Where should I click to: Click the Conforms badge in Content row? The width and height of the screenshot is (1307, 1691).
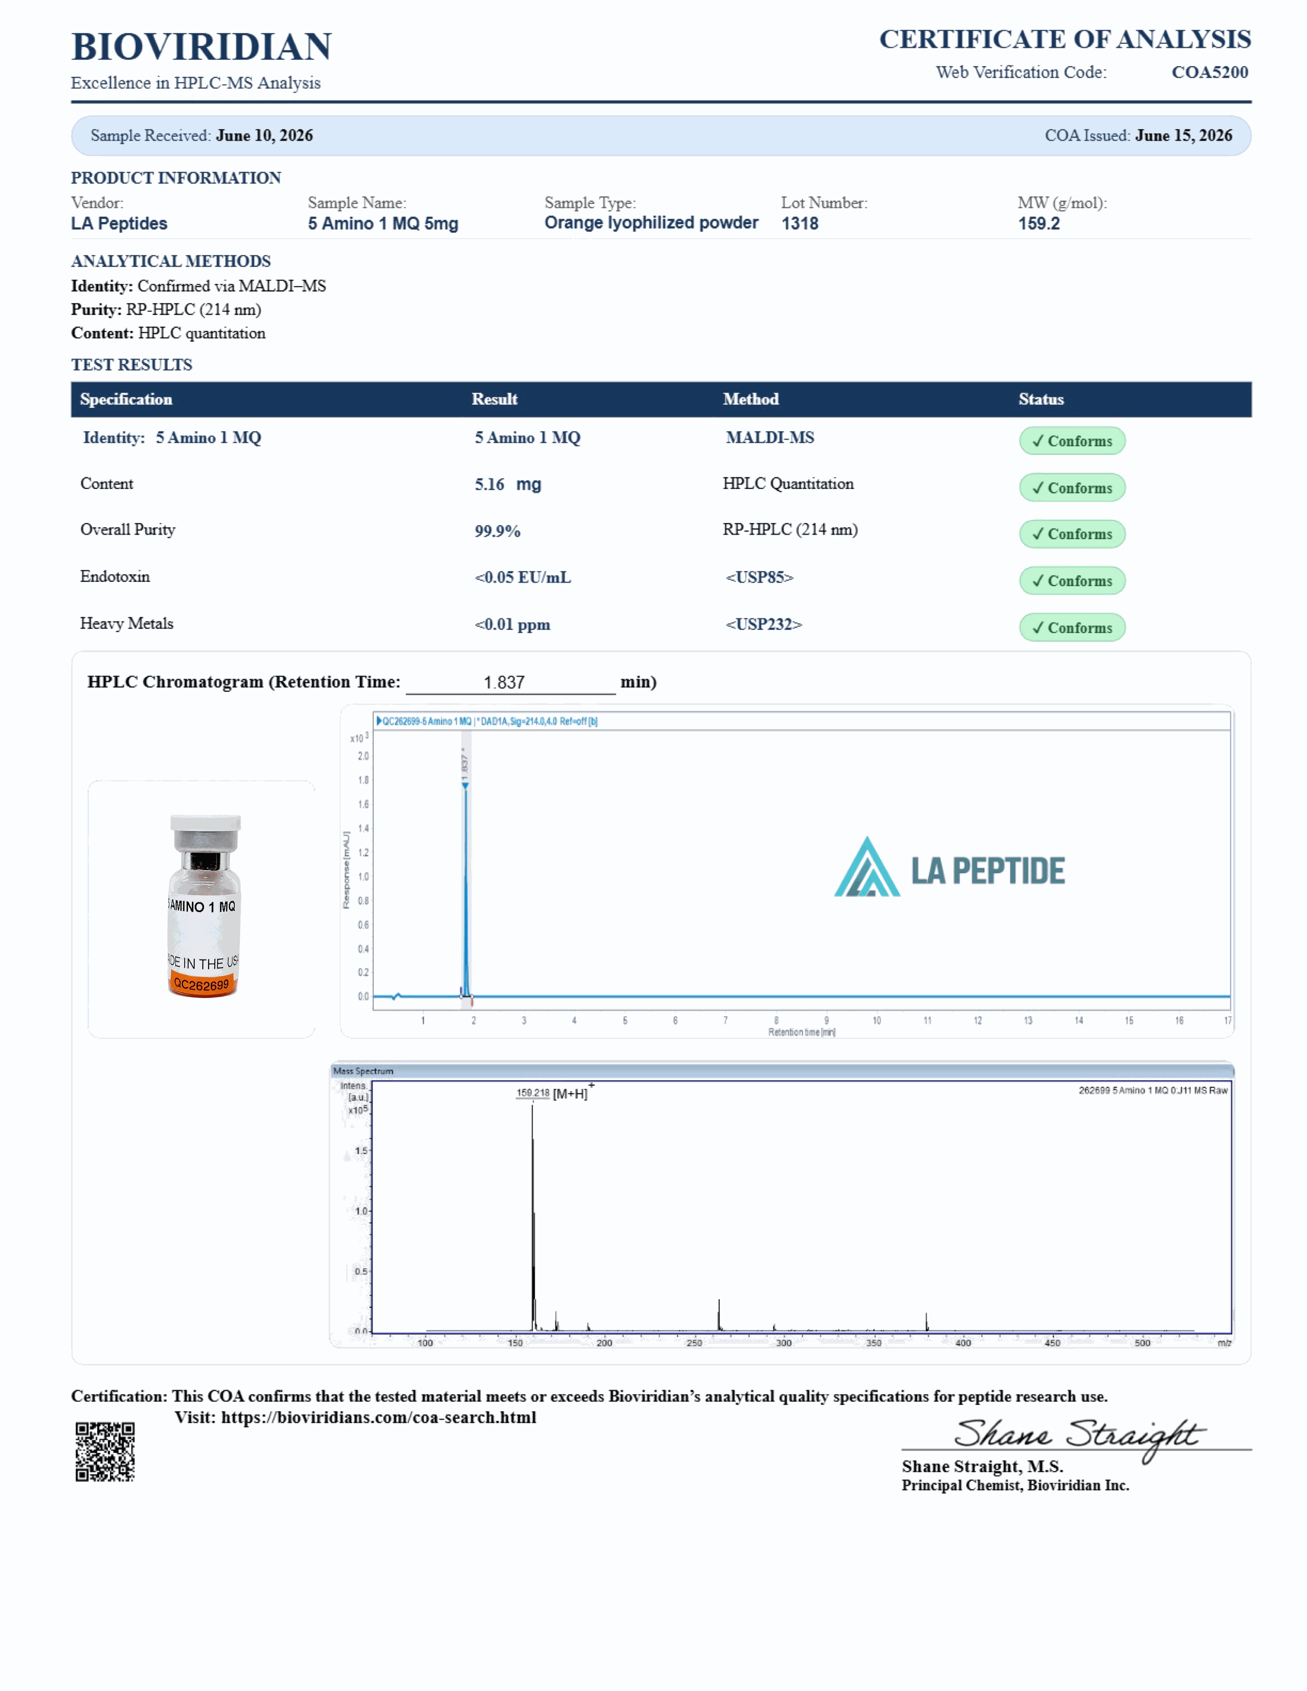point(1072,488)
